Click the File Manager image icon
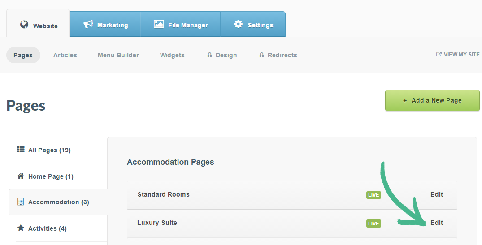The width and height of the screenshot is (482, 245). coord(159,24)
